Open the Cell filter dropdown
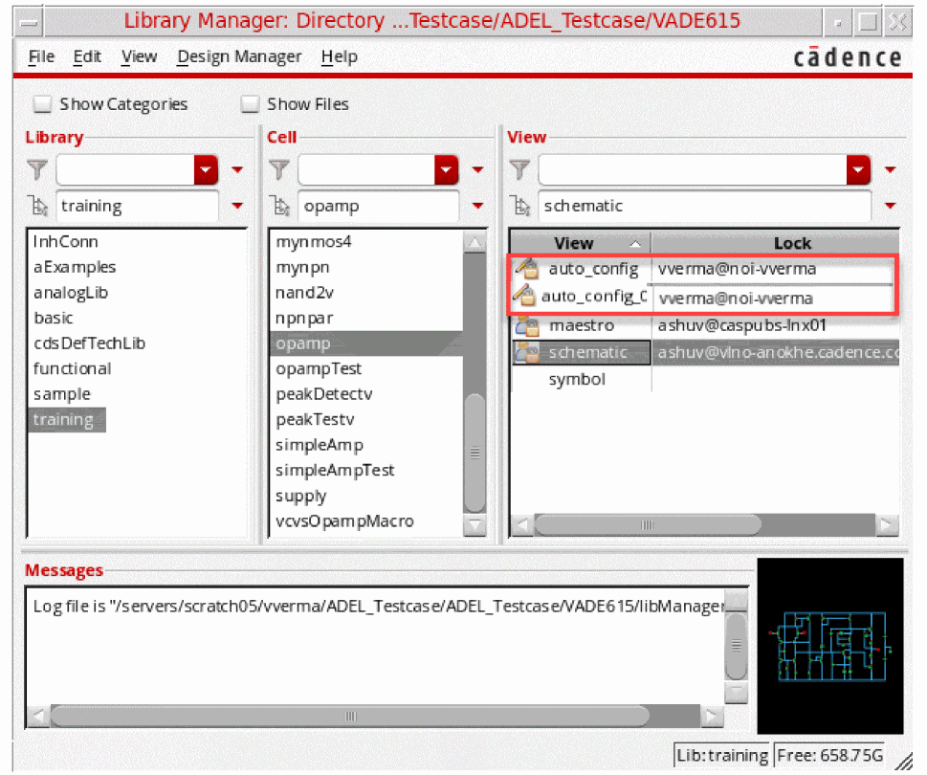The height and width of the screenshot is (775, 927). click(447, 170)
